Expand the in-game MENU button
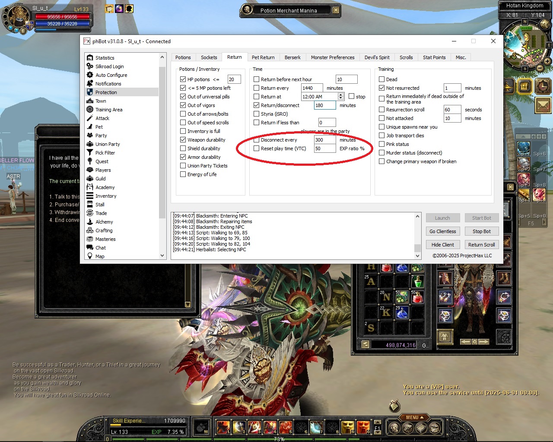553x442 pixels. coord(415,417)
